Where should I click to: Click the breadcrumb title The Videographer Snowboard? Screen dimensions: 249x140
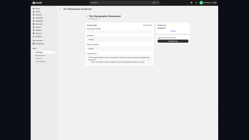click(77, 9)
